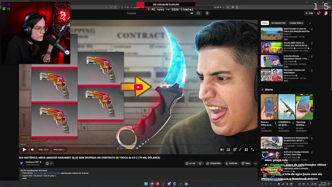Enter fullscreen with the player icon

pyautogui.click(x=252, y=150)
